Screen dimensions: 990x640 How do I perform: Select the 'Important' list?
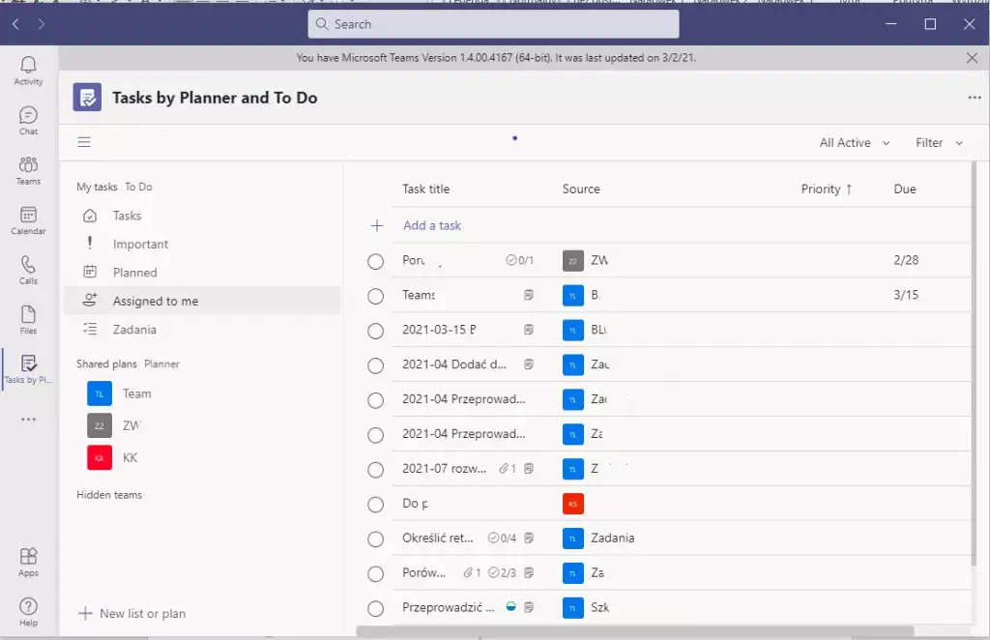tap(140, 245)
